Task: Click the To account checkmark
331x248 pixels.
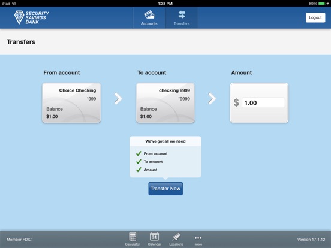Action: pos(139,161)
